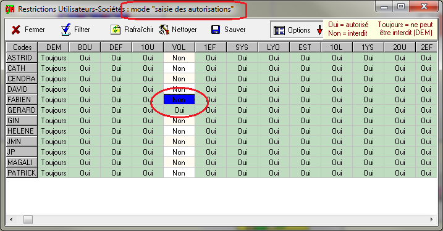The height and width of the screenshot is (231, 443).
Task: Click MAGALI's Oui cell in SYS column
Action: pos(242,162)
